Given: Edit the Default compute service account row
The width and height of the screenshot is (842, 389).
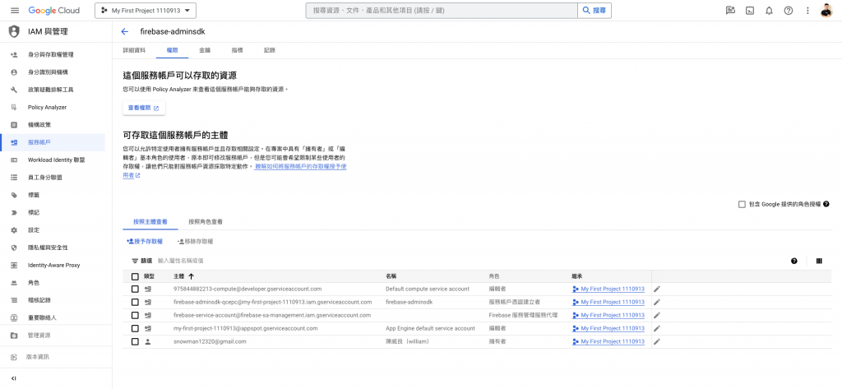Looking at the screenshot, I should point(657,289).
